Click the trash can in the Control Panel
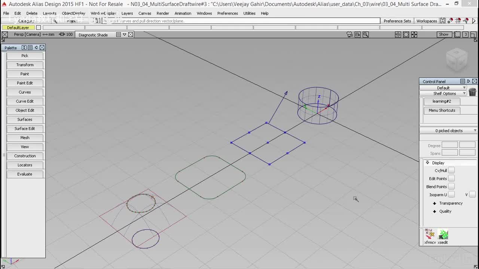The image size is (479, 269). point(472,92)
